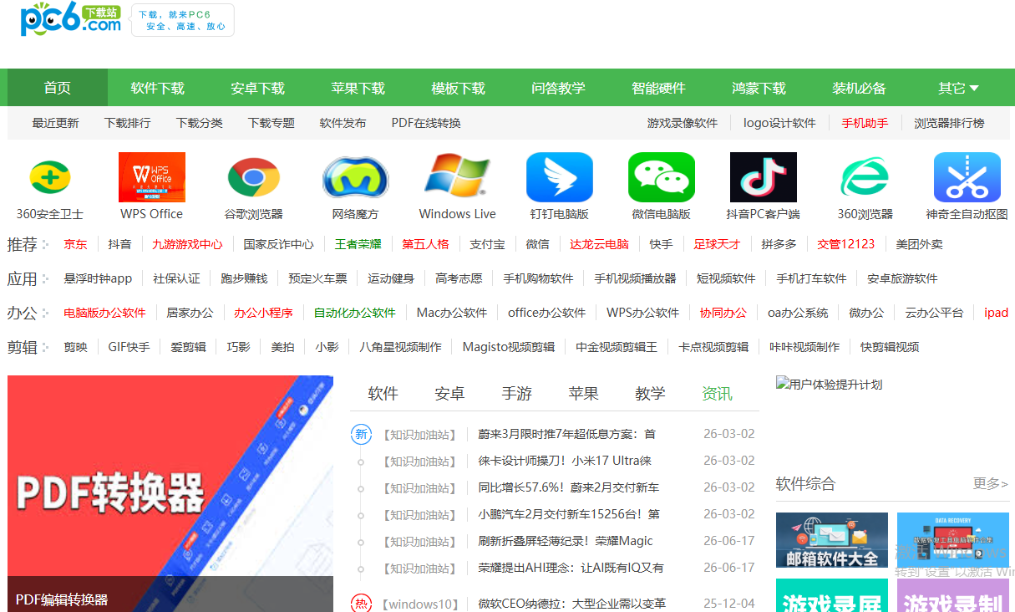Click the 交管12123 recommended link
1015x612 pixels.
[x=846, y=244]
